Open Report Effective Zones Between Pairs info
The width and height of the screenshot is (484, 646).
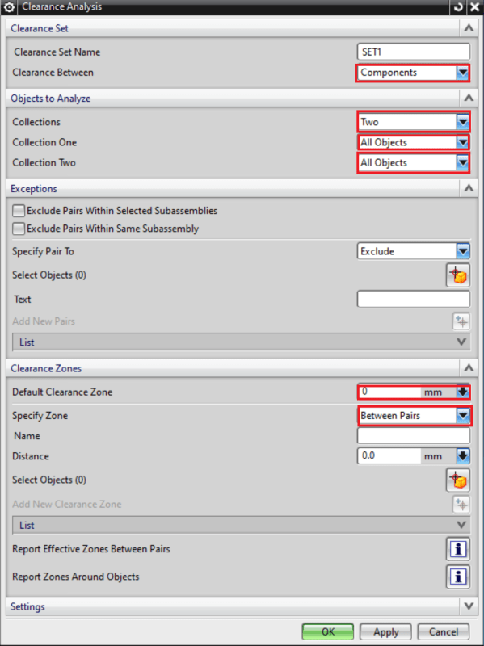pos(458,549)
